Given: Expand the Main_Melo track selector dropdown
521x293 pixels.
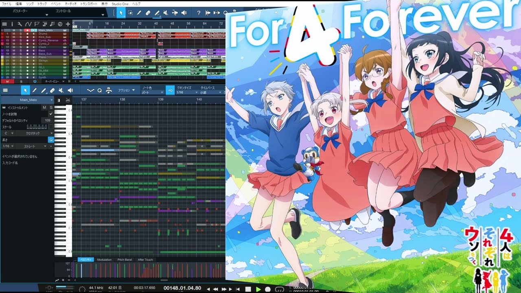Looking at the screenshot, I should pos(52,100).
